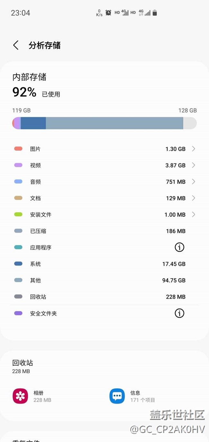Open the 相册 gallery app icon
This screenshot has width=209, height=442.
[20, 396]
